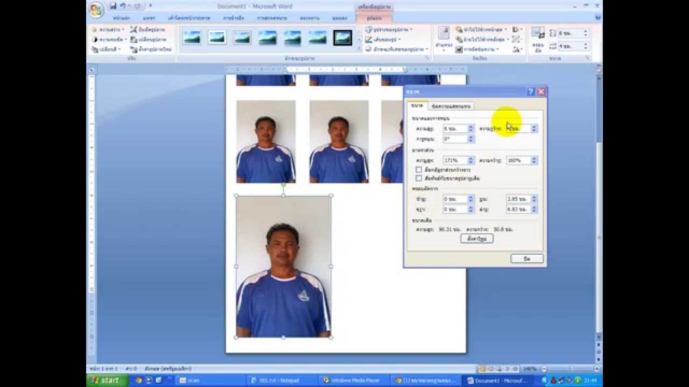Select the fifth picture style thumbnail

click(x=292, y=38)
